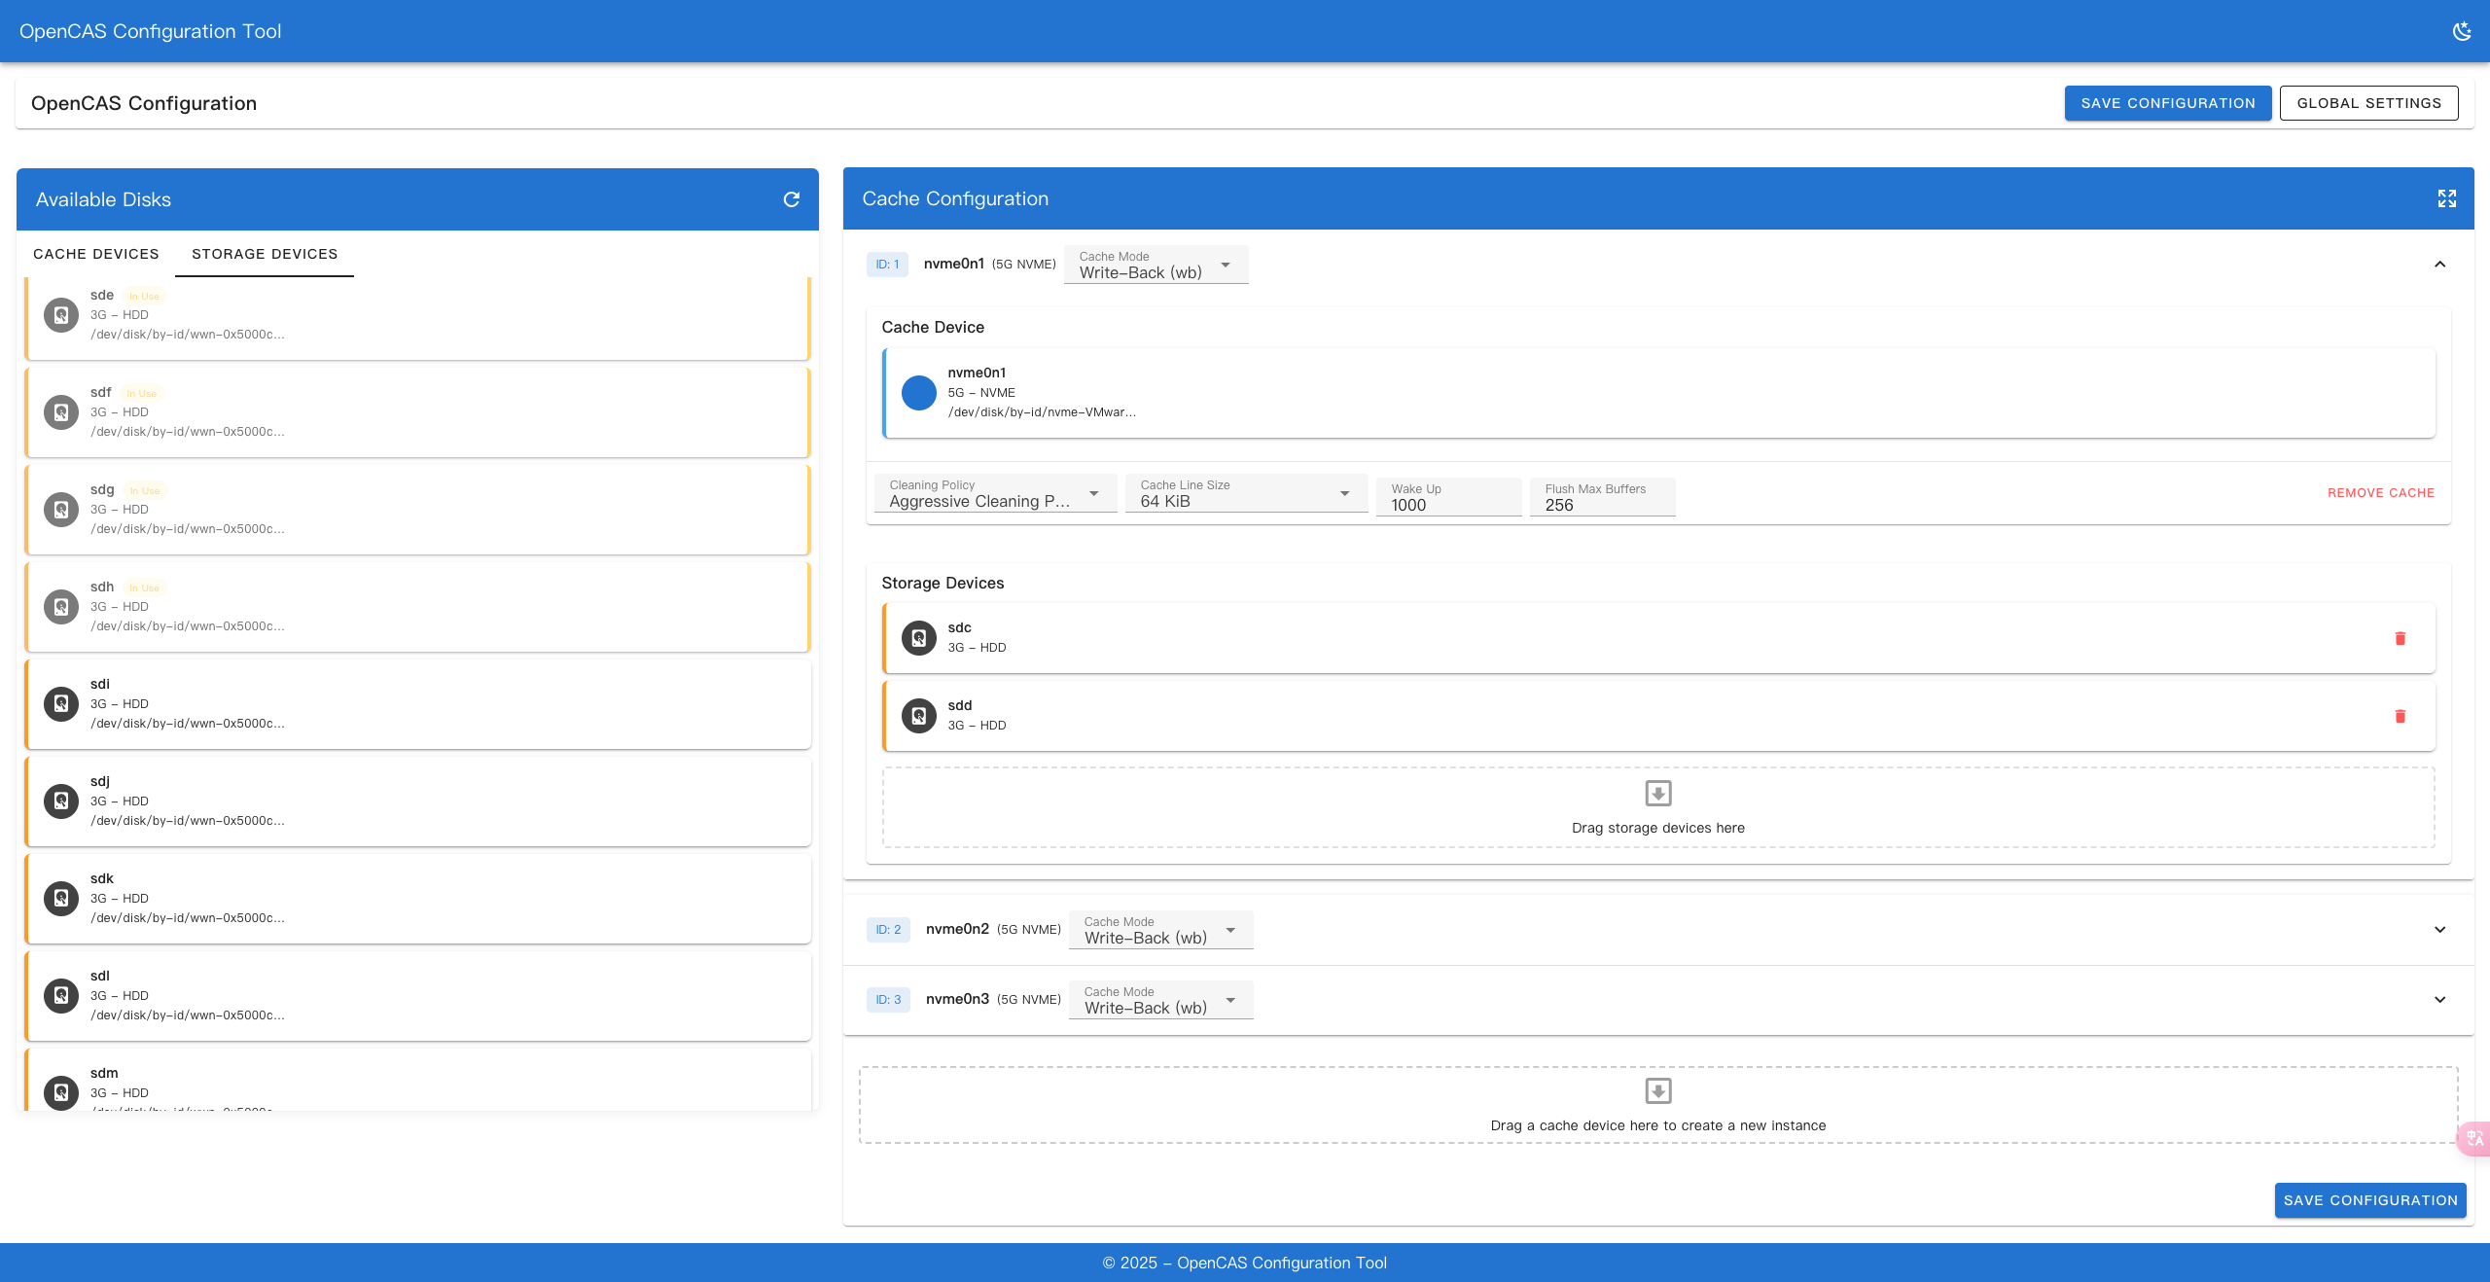This screenshot has width=2490, height=1282.
Task: Click the sdi disk icon
Action: (61, 704)
